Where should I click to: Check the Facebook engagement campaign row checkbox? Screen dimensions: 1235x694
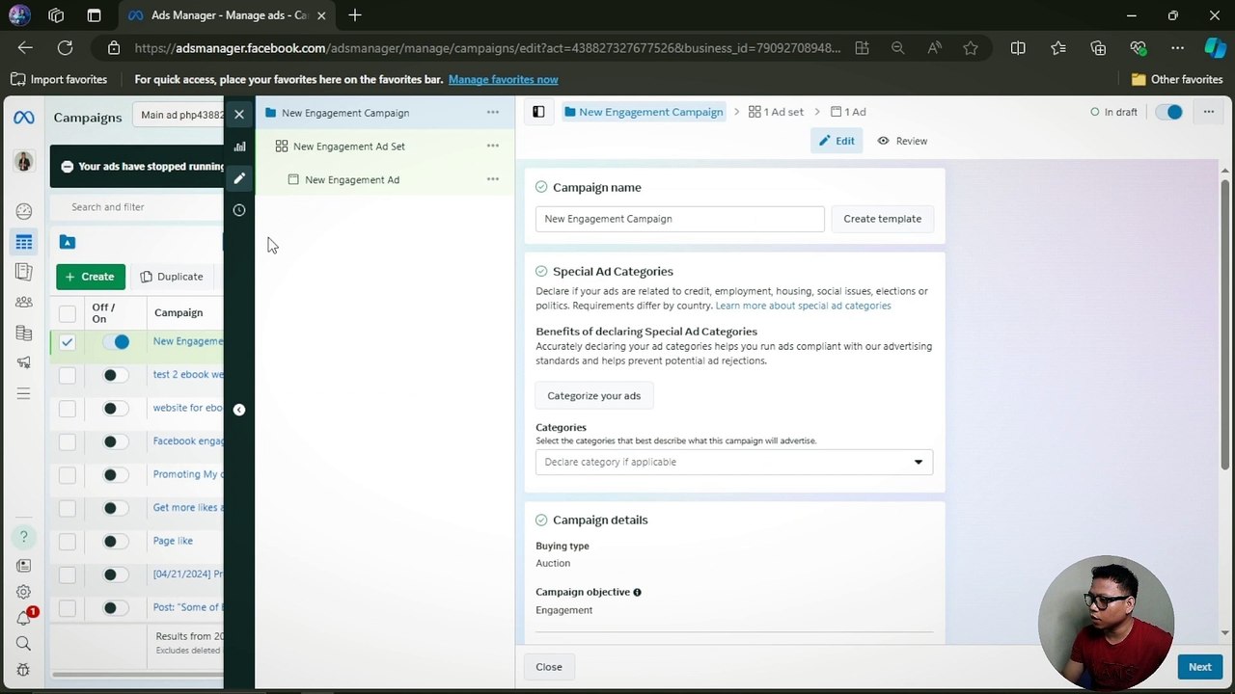click(x=68, y=442)
